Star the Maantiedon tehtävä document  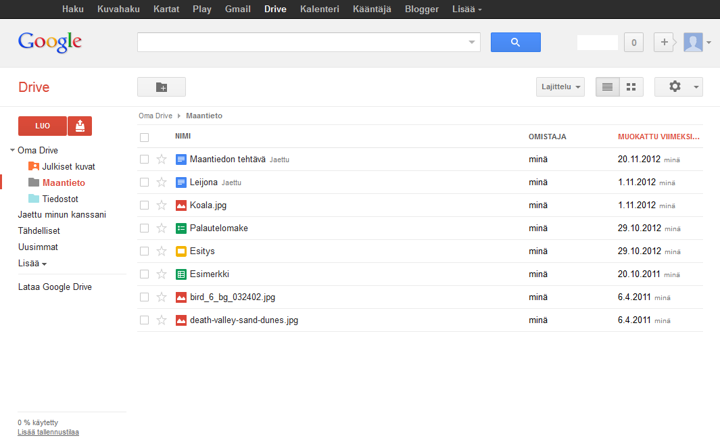[161, 160]
